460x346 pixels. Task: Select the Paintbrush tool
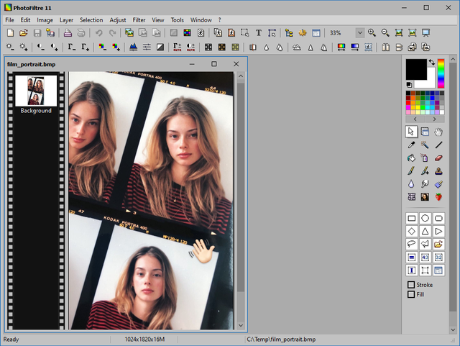[411, 171]
